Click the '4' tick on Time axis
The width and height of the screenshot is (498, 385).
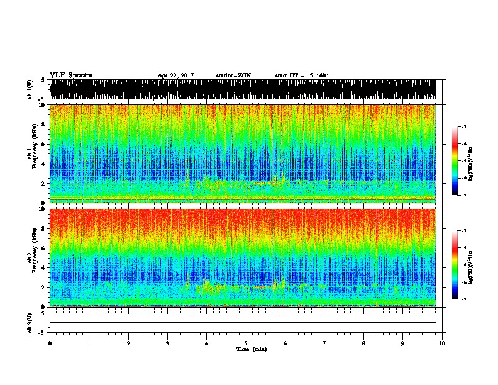click(207, 343)
